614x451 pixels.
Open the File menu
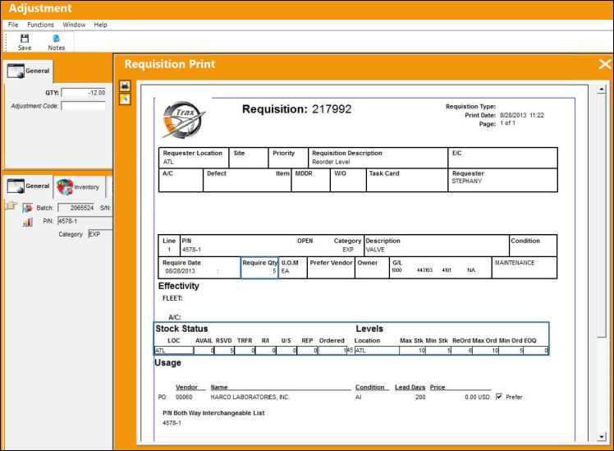click(x=13, y=25)
